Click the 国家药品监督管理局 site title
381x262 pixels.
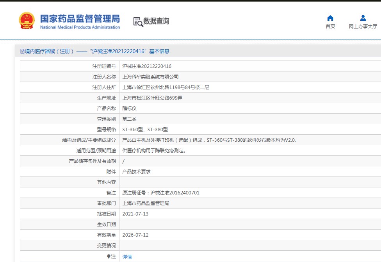point(80,19)
